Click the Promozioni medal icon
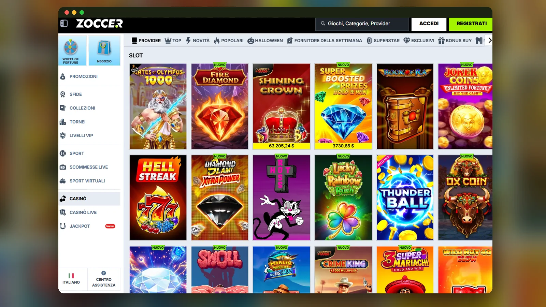Viewport: 546px width, 307px height. pyautogui.click(x=63, y=76)
